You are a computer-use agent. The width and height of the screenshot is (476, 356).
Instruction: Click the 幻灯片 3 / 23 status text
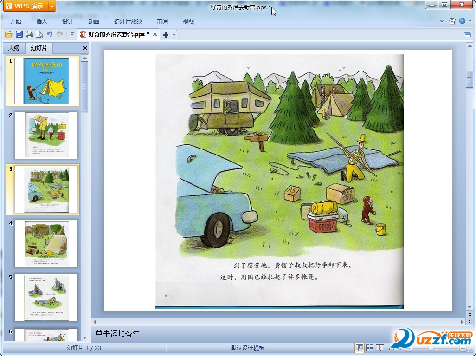84,348
